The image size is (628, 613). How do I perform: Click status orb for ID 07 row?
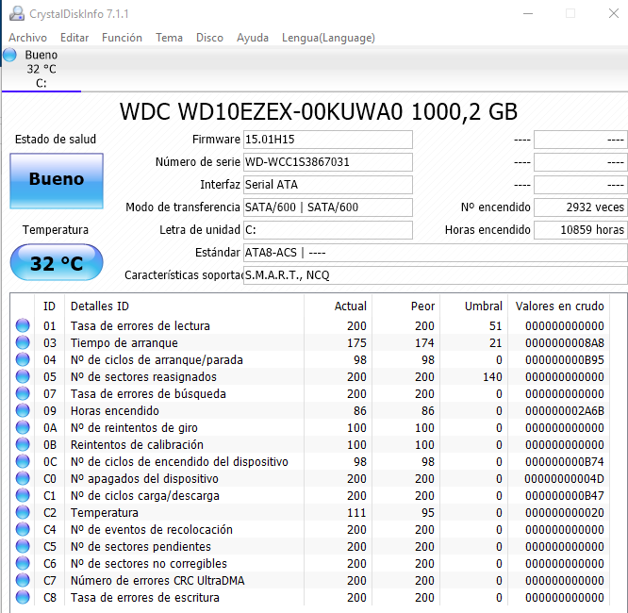pyautogui.click(x=23, y=393)
